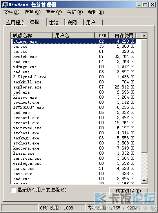Sort by 映像名称 column header
Image resolution: width=158 pixels, height=213 pixels.
pos(32,36)
